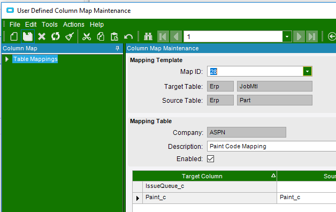Open the Actions menu

[x=73, y=25]
